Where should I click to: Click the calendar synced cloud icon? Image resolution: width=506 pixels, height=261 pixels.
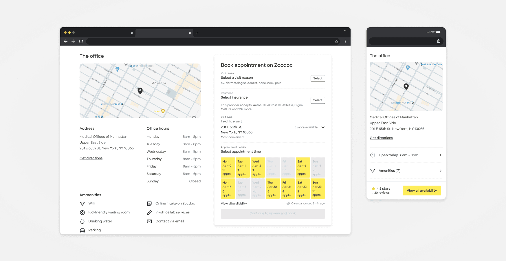coord(288,204)
